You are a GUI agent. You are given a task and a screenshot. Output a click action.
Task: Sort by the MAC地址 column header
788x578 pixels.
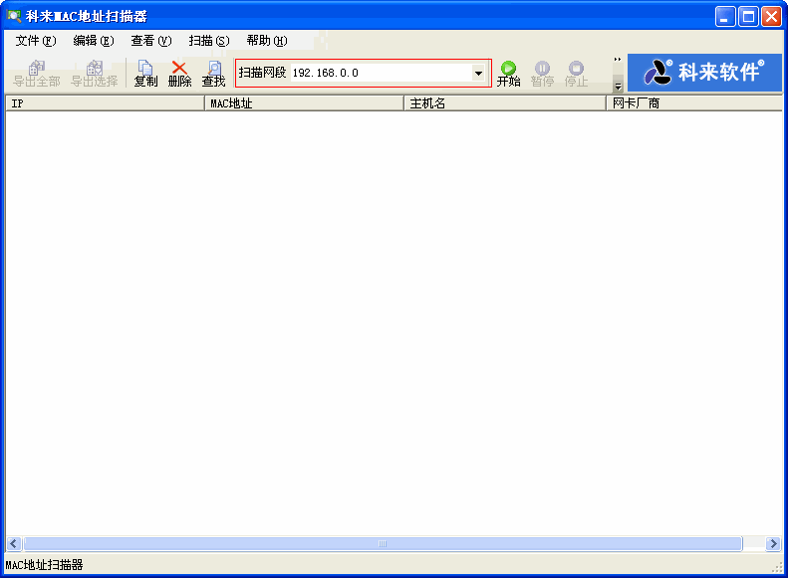305,103
